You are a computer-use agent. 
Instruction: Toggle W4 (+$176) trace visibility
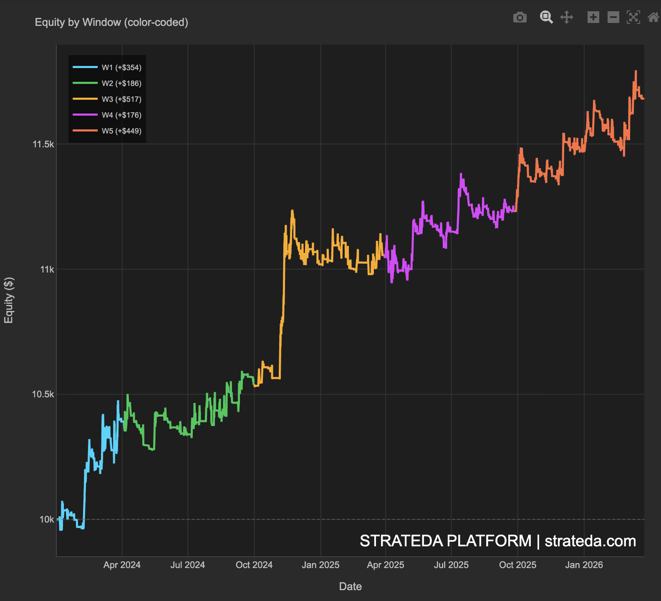click(x=121, y=115)
